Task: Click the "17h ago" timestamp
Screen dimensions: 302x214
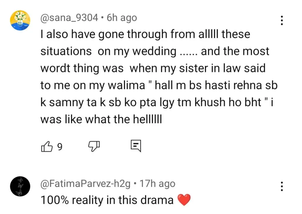Action: [157, 184]
